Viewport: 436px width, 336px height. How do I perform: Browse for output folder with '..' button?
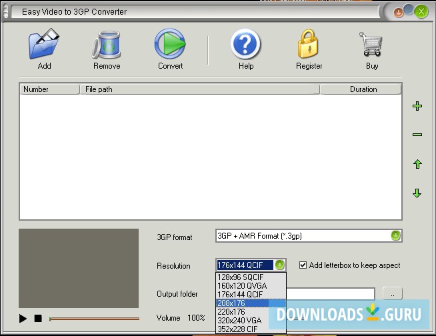(x=393, y=293)
